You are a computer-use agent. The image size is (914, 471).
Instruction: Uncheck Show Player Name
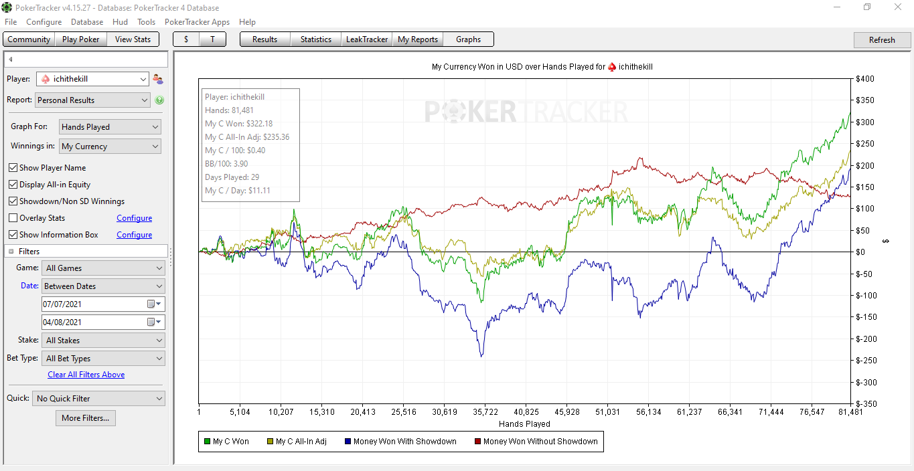point(13,168)
